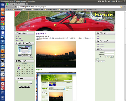Open the Trash in the dock
126x101 pixels.
(3, 98)
